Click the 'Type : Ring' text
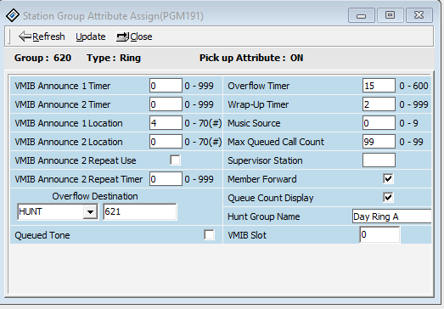444x309 pixels. click(114, 58)
